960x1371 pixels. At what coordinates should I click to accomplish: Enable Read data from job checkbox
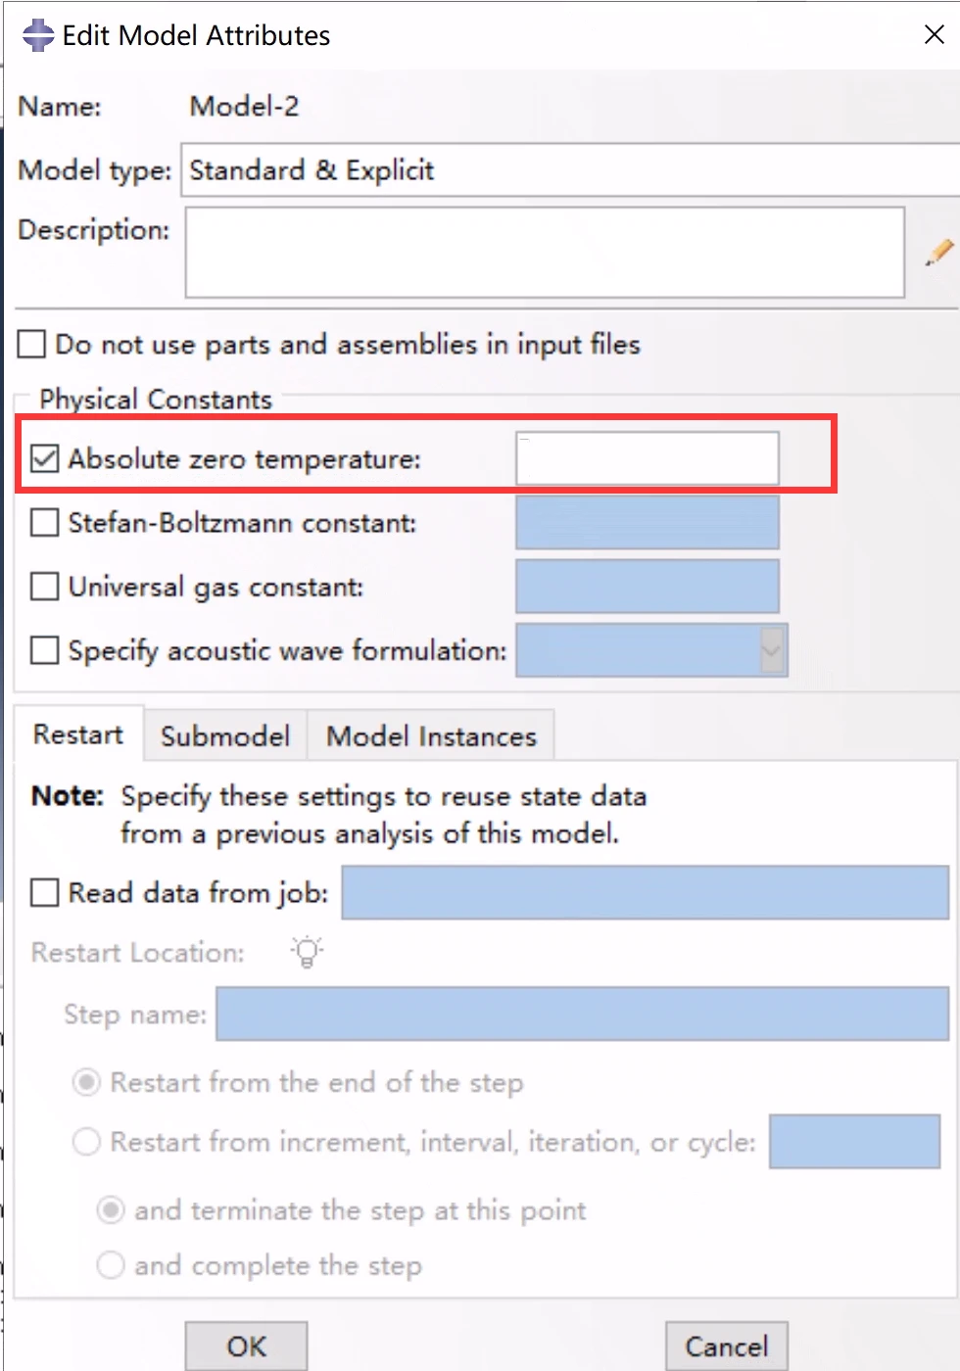coord(45,893)
